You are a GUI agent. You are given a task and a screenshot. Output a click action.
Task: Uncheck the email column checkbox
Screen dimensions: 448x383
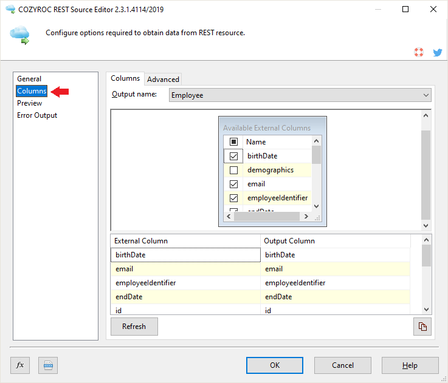tap(234, 184)
